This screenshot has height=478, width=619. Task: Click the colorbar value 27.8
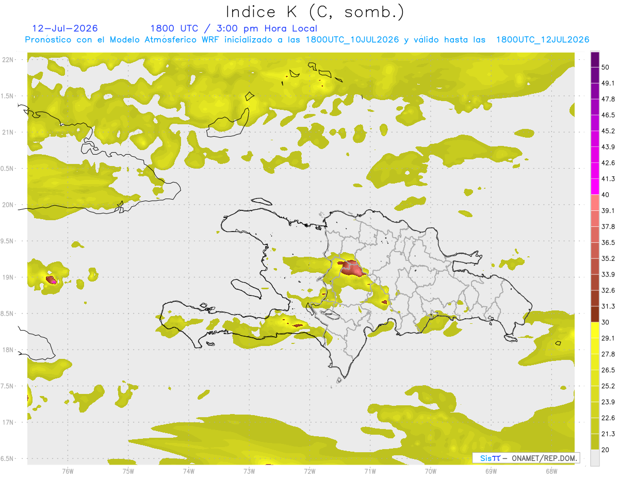click(608, 354)
